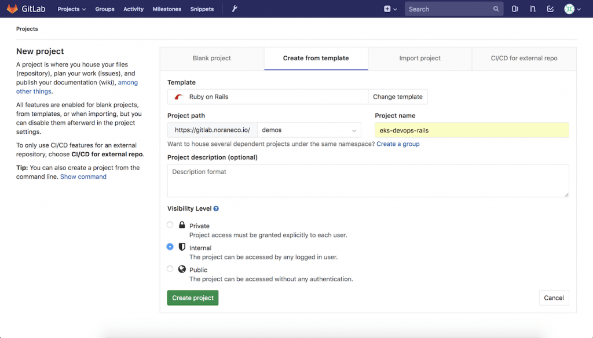Image resolution: width=593 pixels, height=338 pixels.
Task: Click the Public visibility label text
Action: tap(198, 270)
